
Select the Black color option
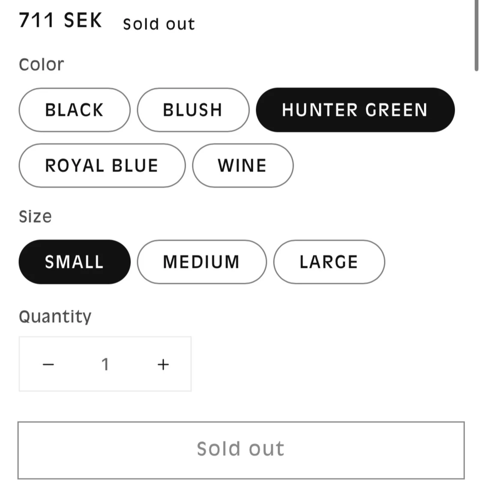74,110
